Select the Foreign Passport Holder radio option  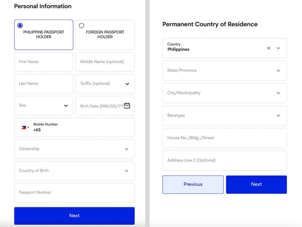coord(81,26)
